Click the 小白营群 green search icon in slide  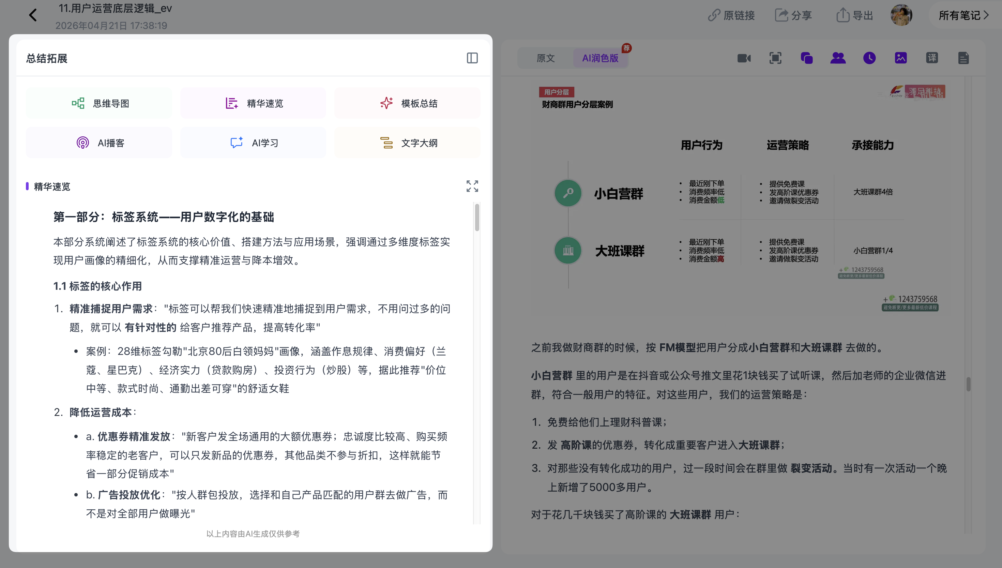pos(568,193)
